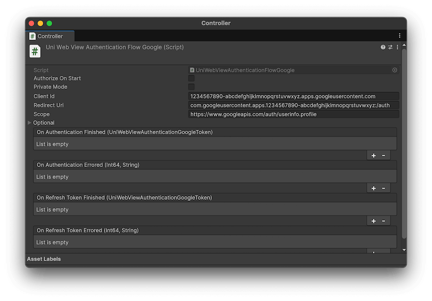Screen dimensions: 432x301
Task: Select the Controller tab
Action: (50, 36)
